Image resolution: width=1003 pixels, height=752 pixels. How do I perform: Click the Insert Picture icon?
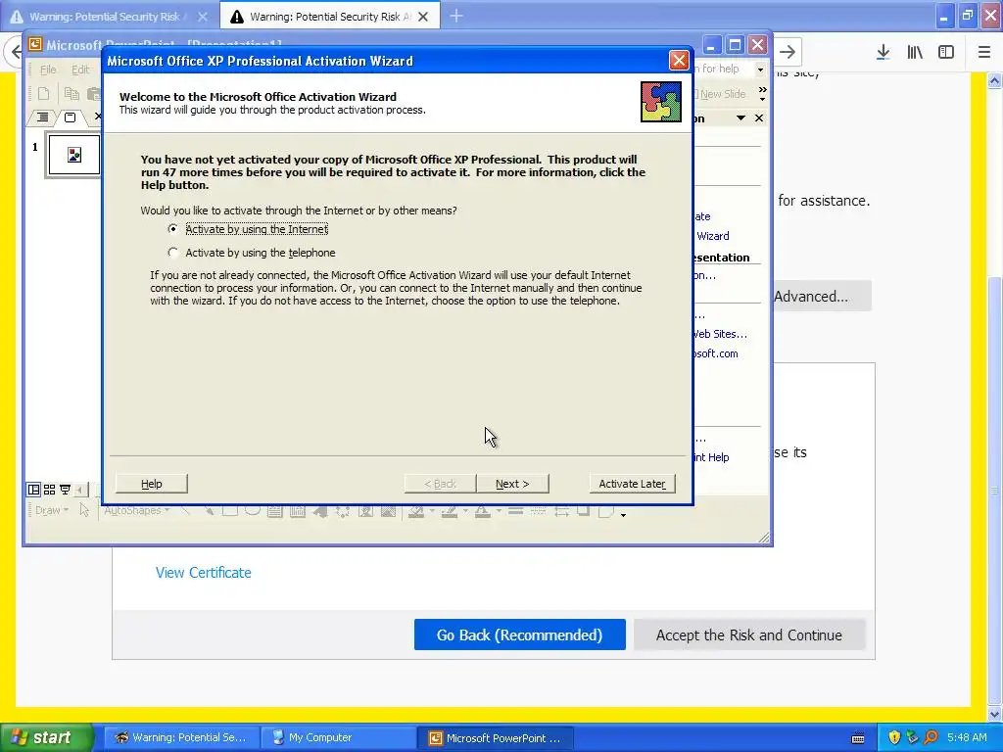tap(388, 510)
